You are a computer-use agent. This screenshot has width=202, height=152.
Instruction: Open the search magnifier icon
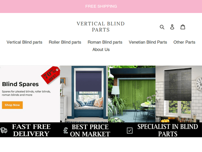point(162,27)
